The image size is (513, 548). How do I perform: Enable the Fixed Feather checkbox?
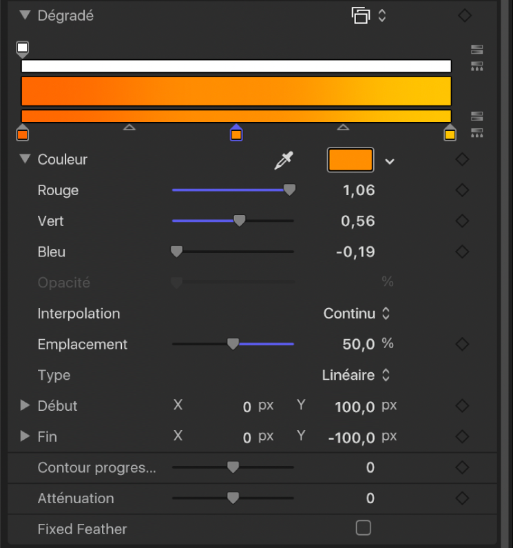363,528
